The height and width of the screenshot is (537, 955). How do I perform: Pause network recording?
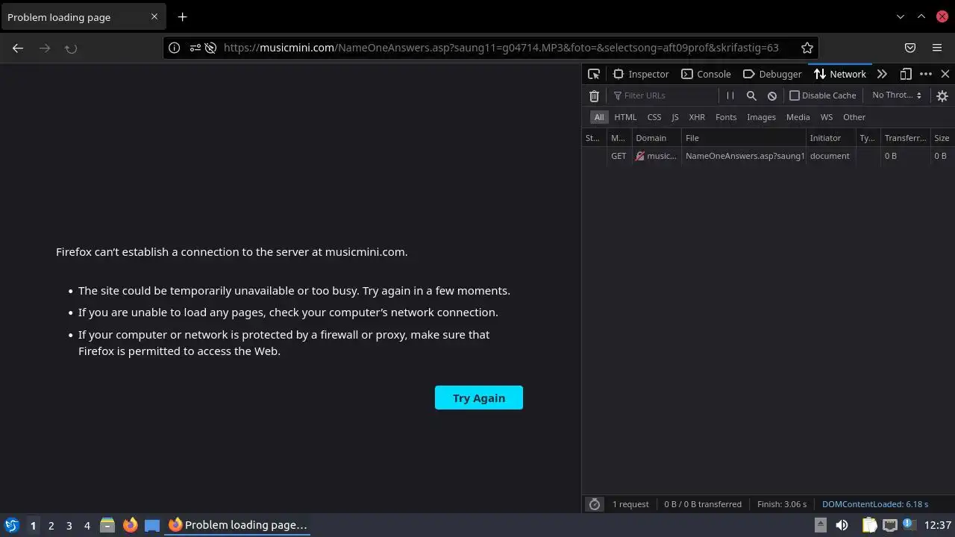[x=730, y=95]
